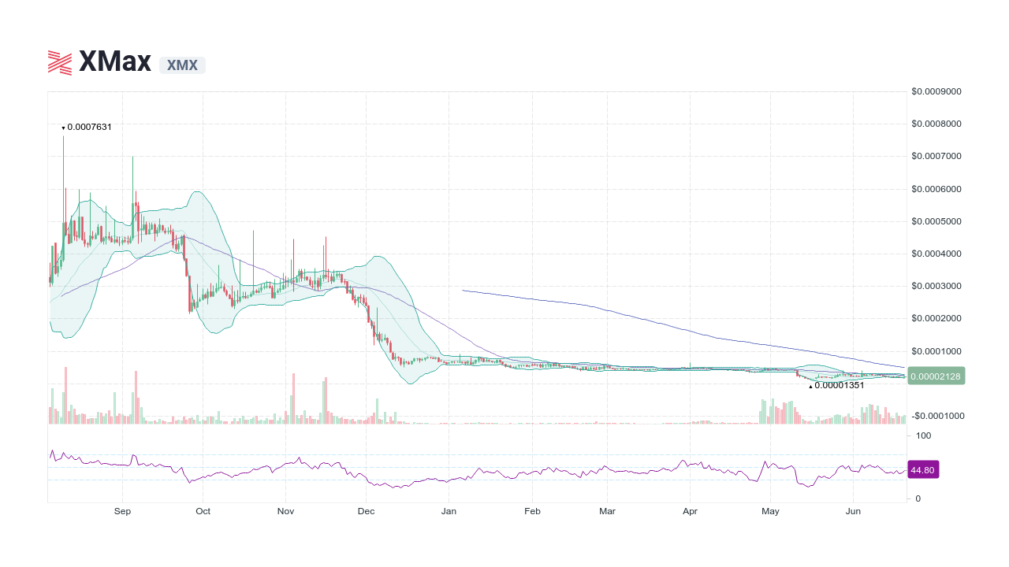The image size is (1009, 567).
Task: Click the red XMax logo icon
Action: tap(59, 61)
